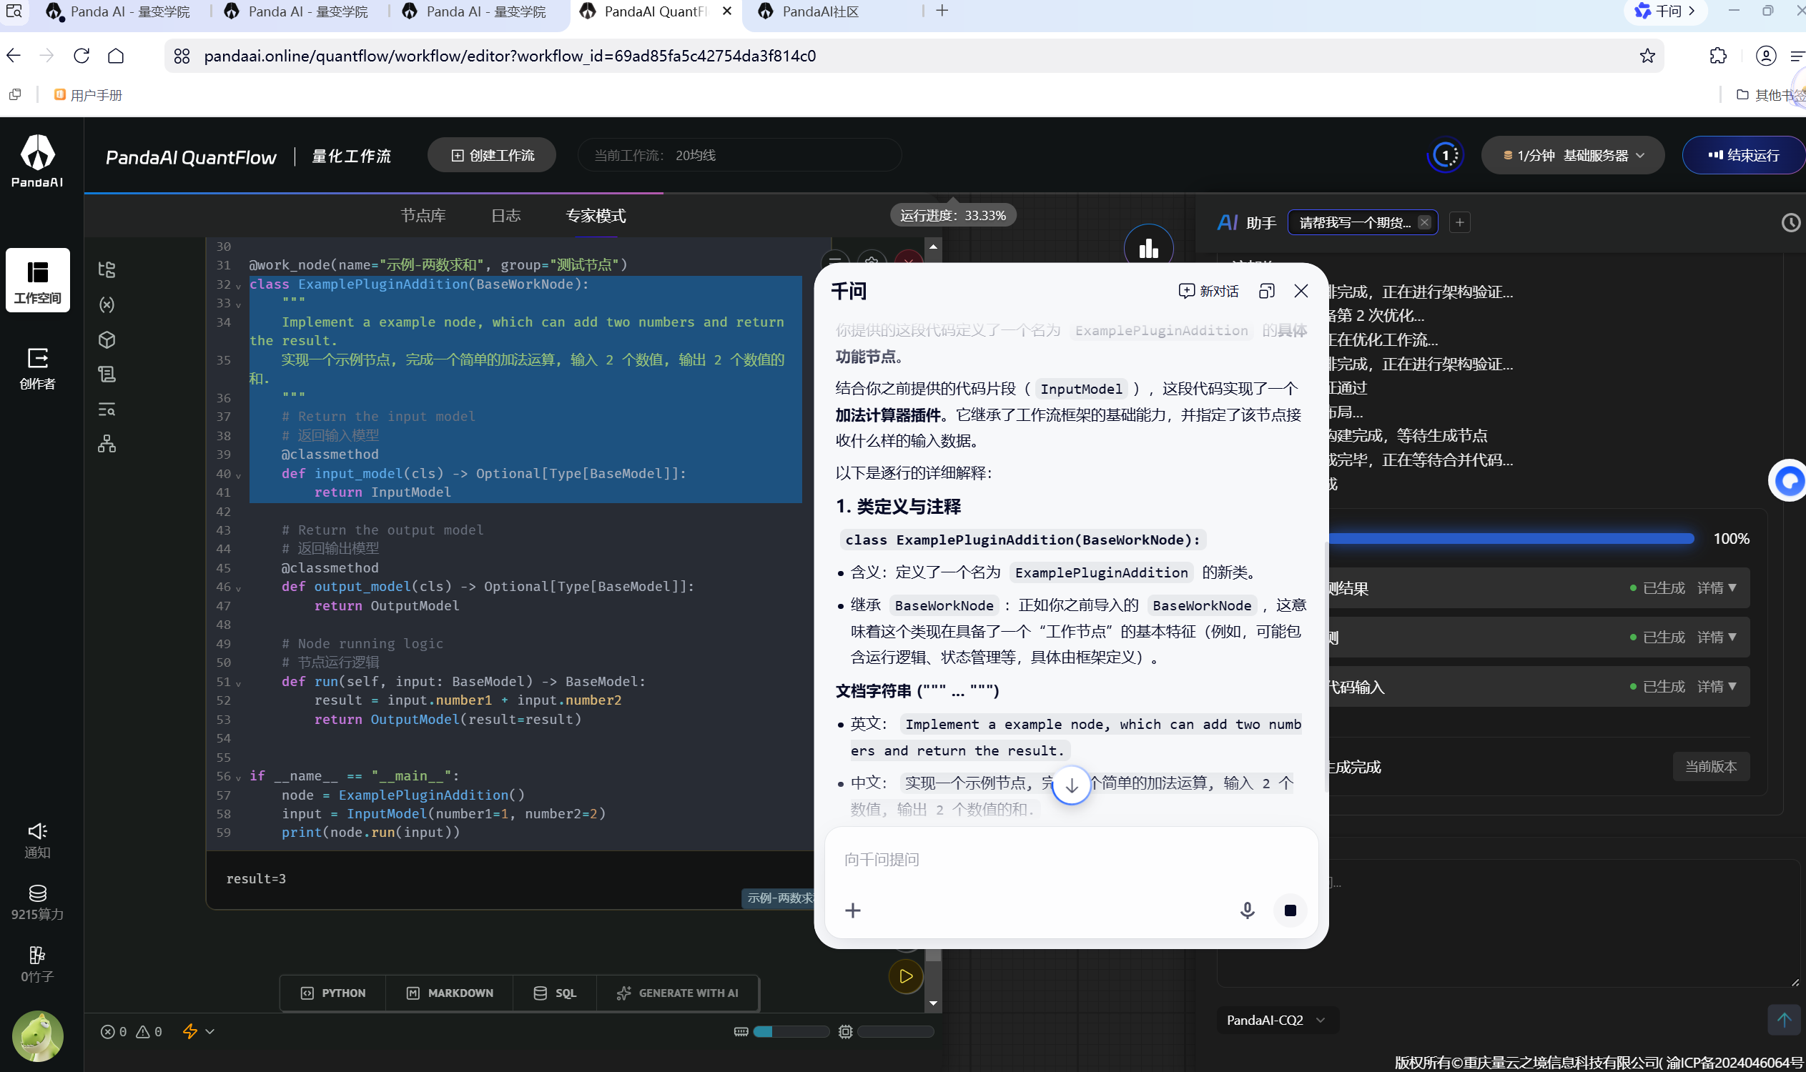Open the dinosaur user avatar
This screenshot has height=1072, width=1806.
pyautogui.click(x=38, y=1036)
